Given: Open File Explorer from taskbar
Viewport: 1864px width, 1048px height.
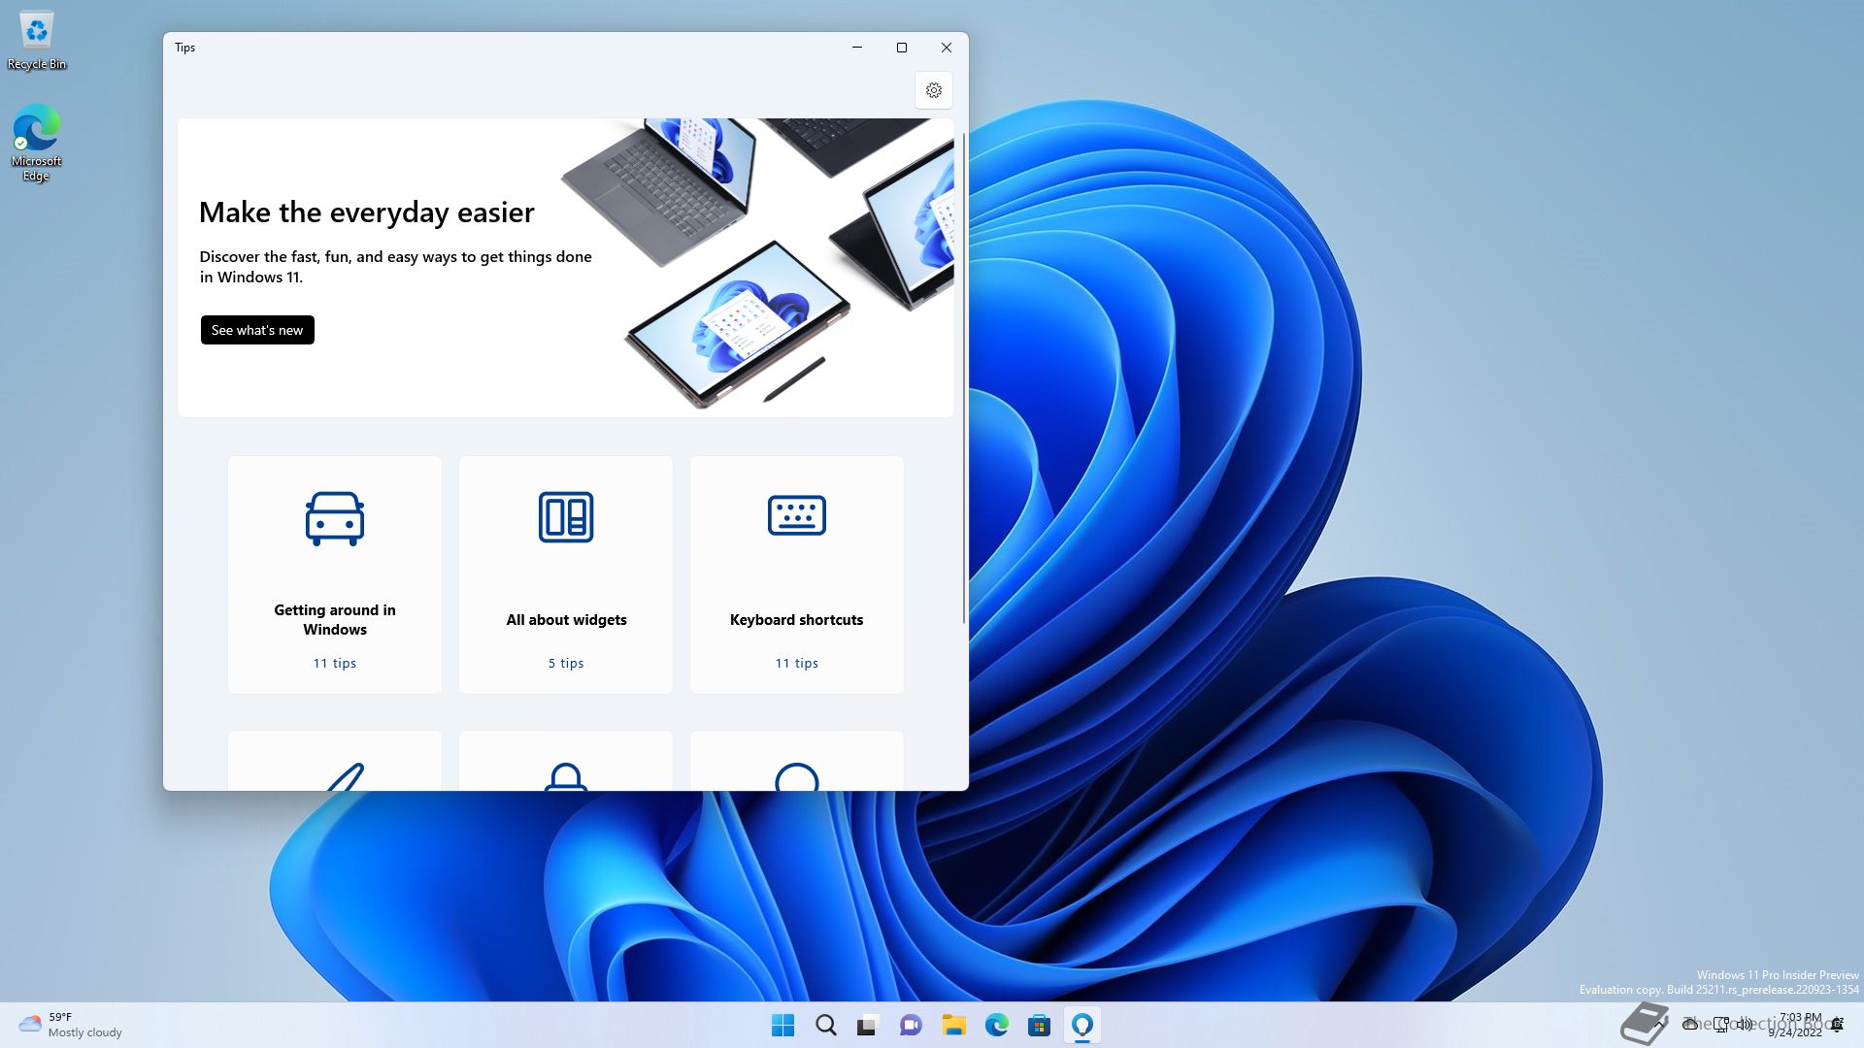Looking at the screenshot, I should click(x=953, y=1025).
